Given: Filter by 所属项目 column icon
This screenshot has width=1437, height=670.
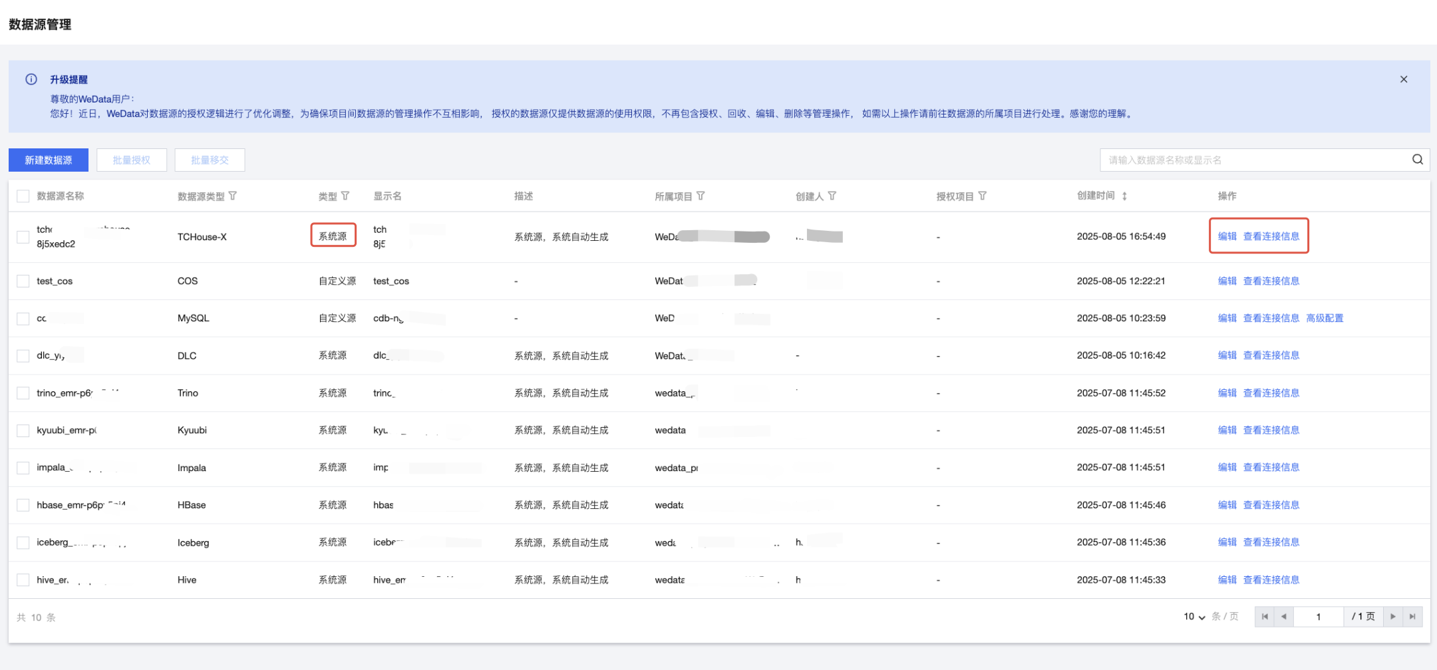Looking at the screenshot, I should pos(701,196).
